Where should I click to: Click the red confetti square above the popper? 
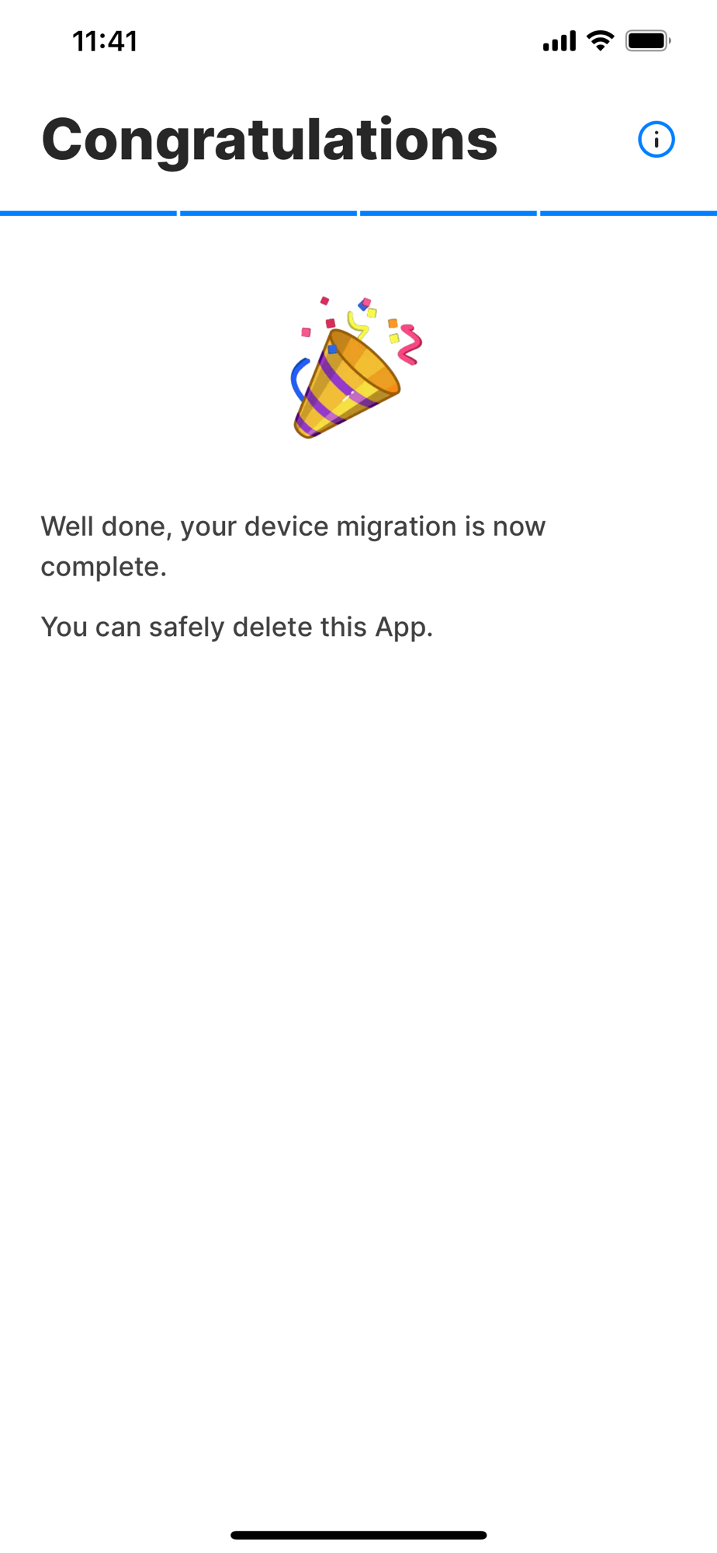[x=331, y=323]
